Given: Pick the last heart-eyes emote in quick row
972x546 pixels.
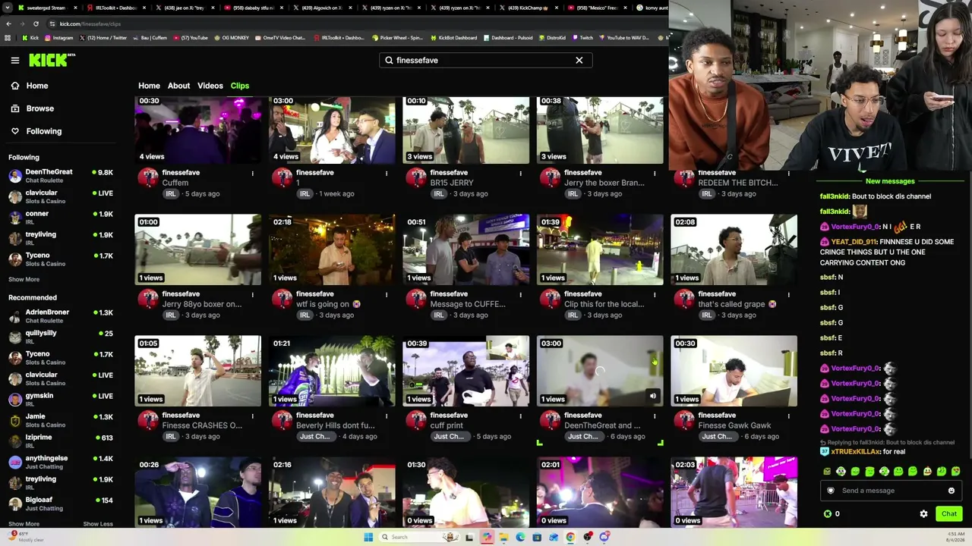Looking at the screenshot, I should tap(955, 472).
